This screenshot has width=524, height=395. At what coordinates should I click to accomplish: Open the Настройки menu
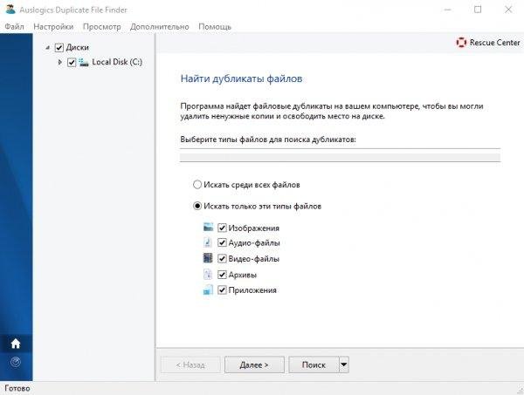point(53,27)
